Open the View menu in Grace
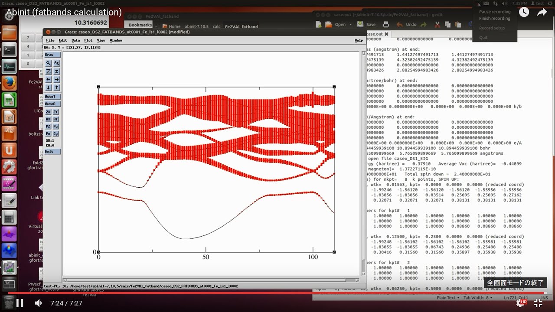Screen dimensions: 555x312 pyautogui.click(x=101, y=40)
